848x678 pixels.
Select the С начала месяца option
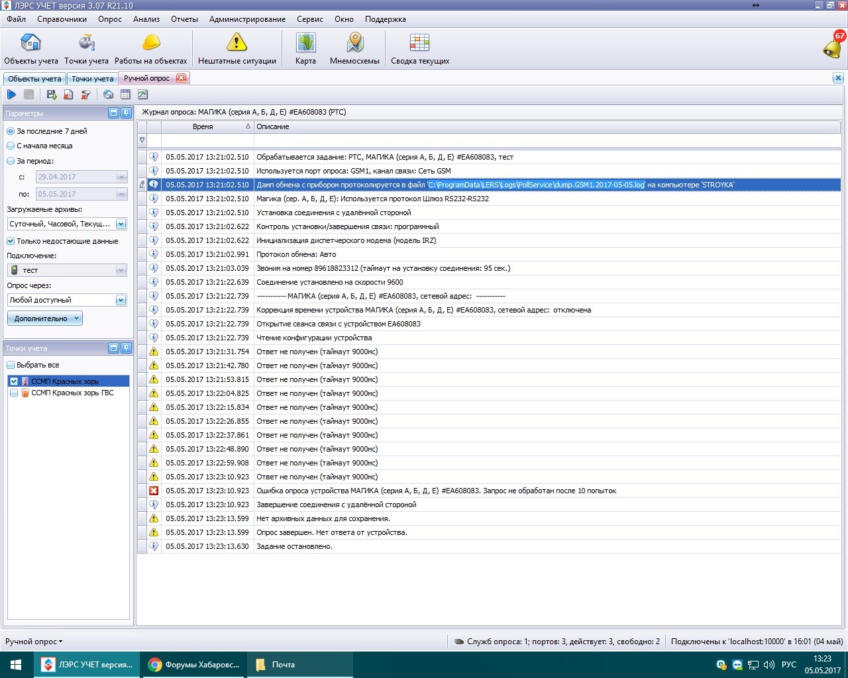pyautogui.click(x=40, y=146)
